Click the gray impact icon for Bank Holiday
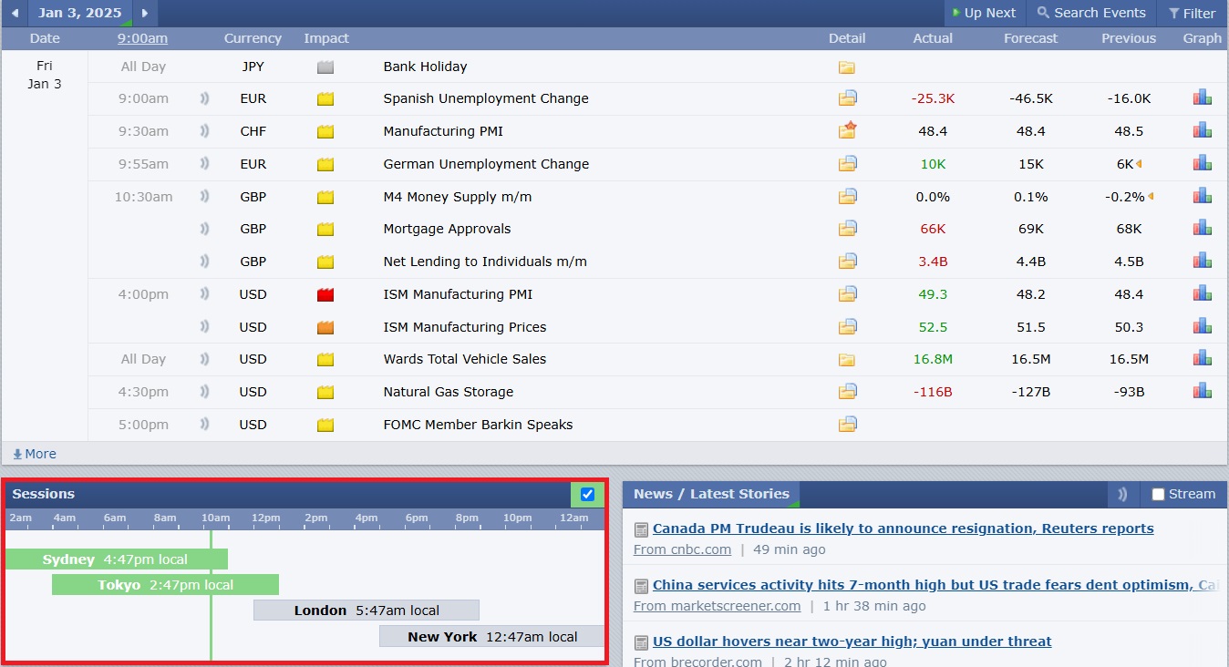Screen dimensions: 1229x667 click(325, 67)
